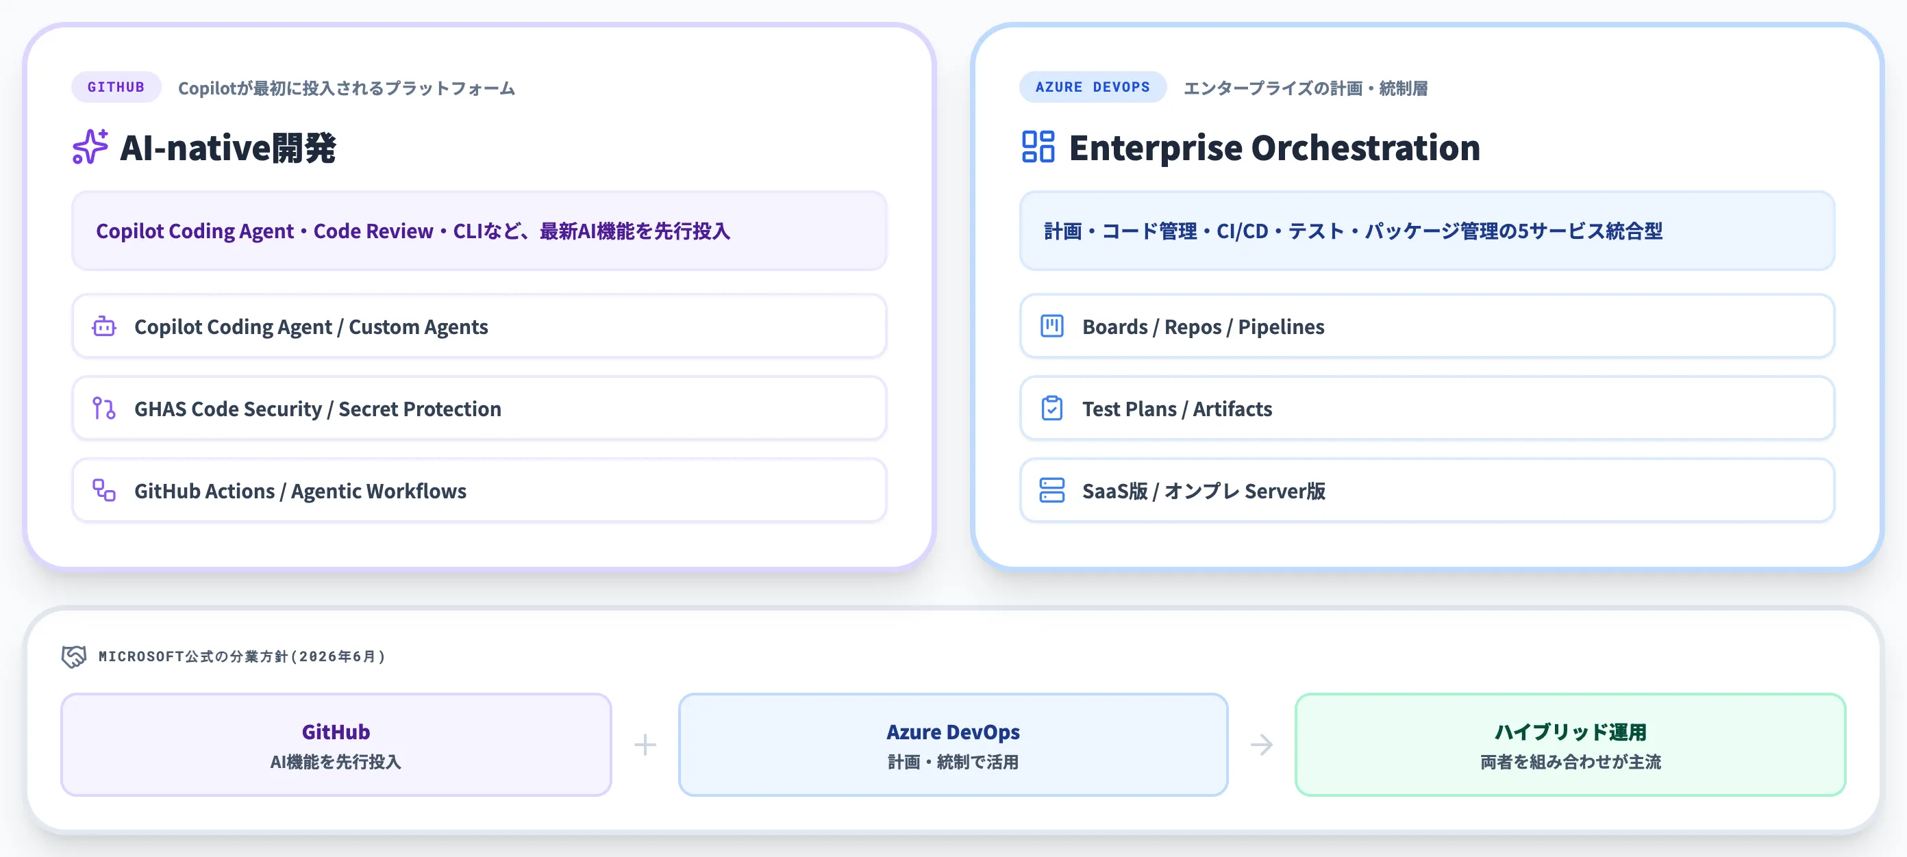This screenshot has height=857, width=1907.
Task: Click the blue 5サービス統合型 summary banner
Action: (1427, 231)
